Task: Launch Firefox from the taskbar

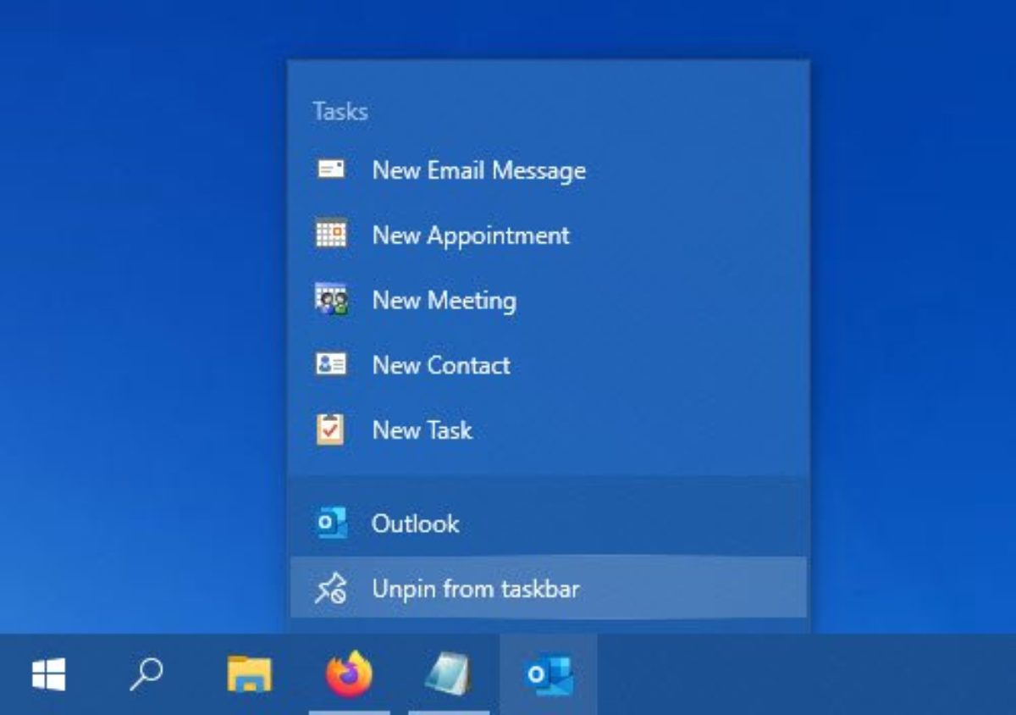Action: [x=349, y=673]
